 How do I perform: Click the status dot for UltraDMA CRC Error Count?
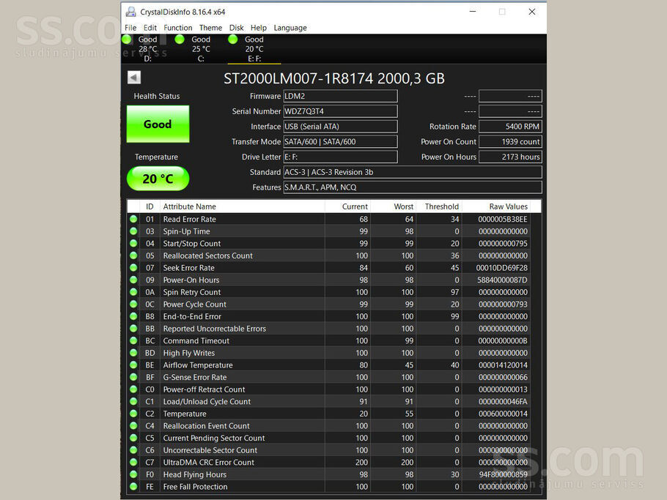tap(133, 462)
